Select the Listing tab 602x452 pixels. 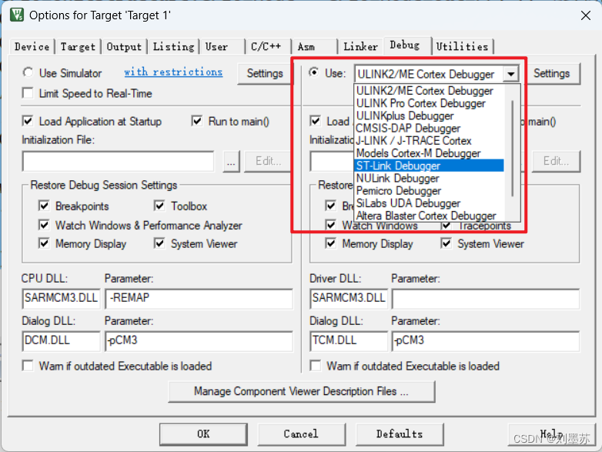(x=173, y=47)
